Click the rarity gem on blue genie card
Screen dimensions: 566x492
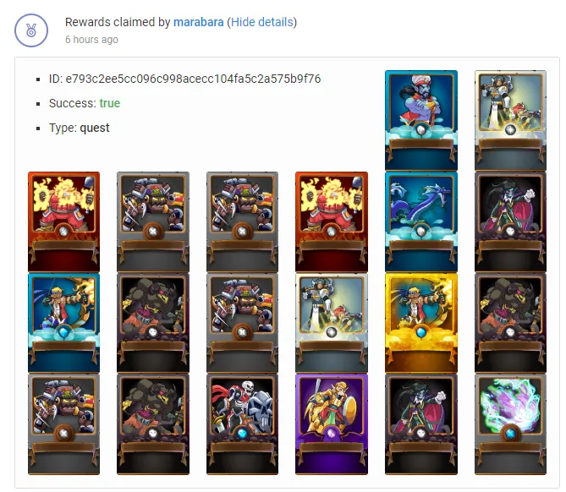(420, 129)
